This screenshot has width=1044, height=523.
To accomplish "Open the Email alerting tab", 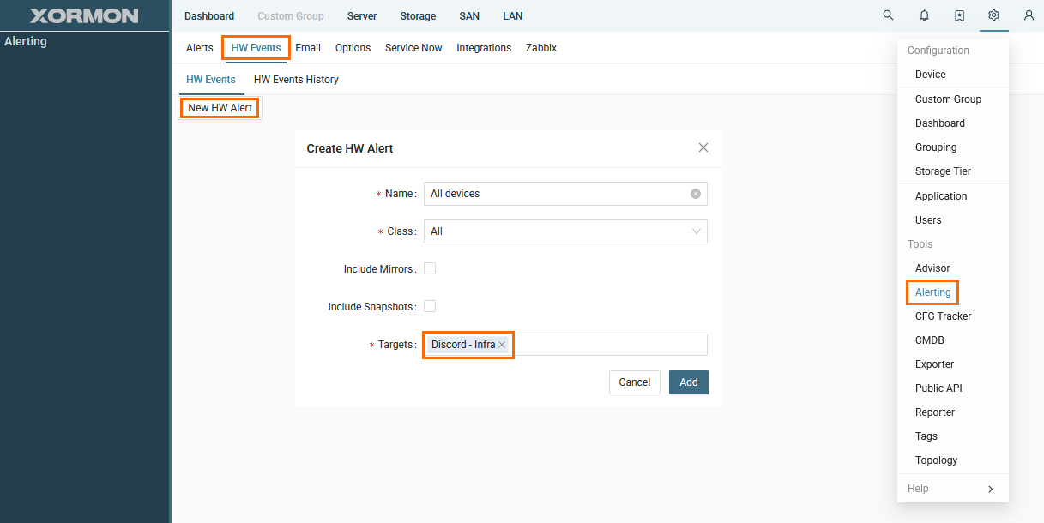I will (x=308, y=48).
